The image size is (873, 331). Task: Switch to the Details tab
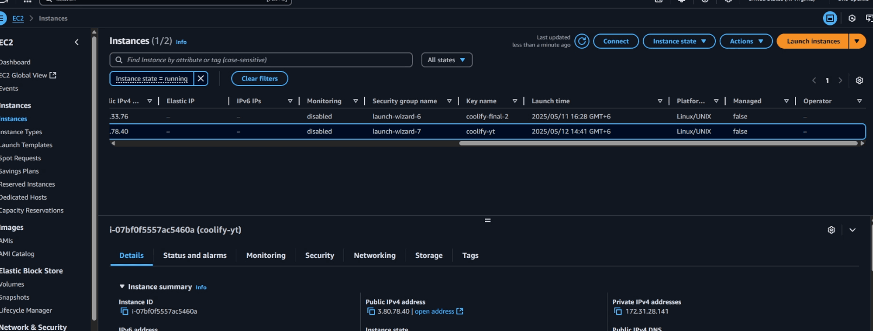click(132, 255)
